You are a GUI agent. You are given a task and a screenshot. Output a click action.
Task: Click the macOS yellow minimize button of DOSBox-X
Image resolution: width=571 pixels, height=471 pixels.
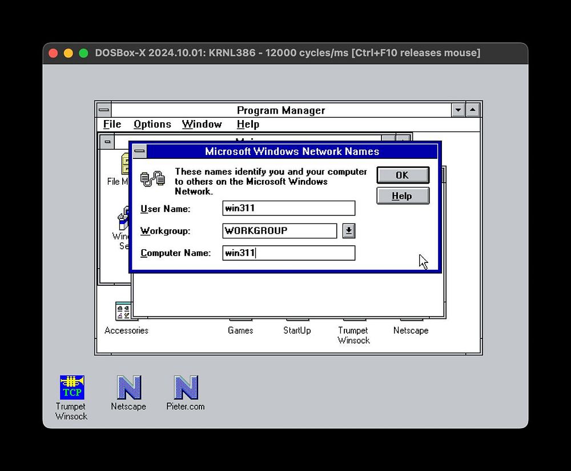[69, 53]
